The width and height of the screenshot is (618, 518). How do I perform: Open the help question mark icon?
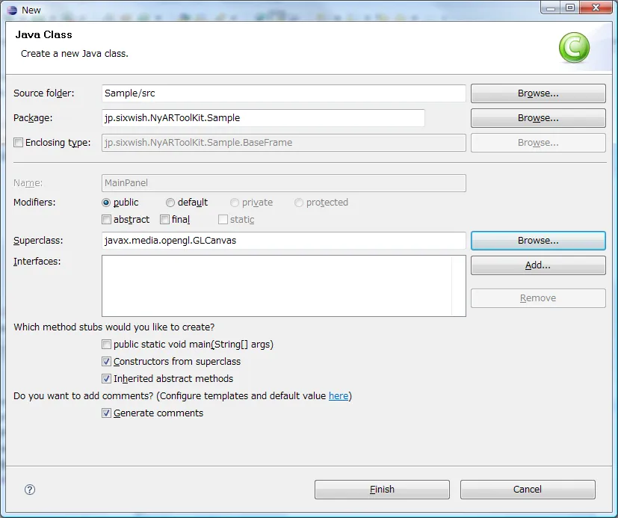[x=30, y=490]
